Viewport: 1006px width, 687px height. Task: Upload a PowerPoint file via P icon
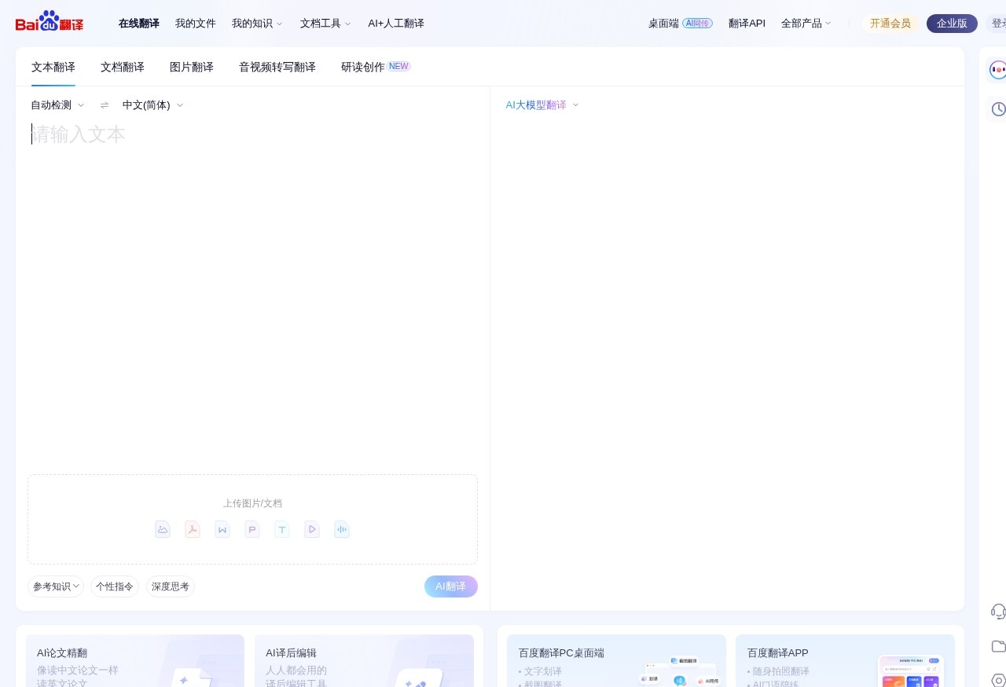click(x=252, y=529)
